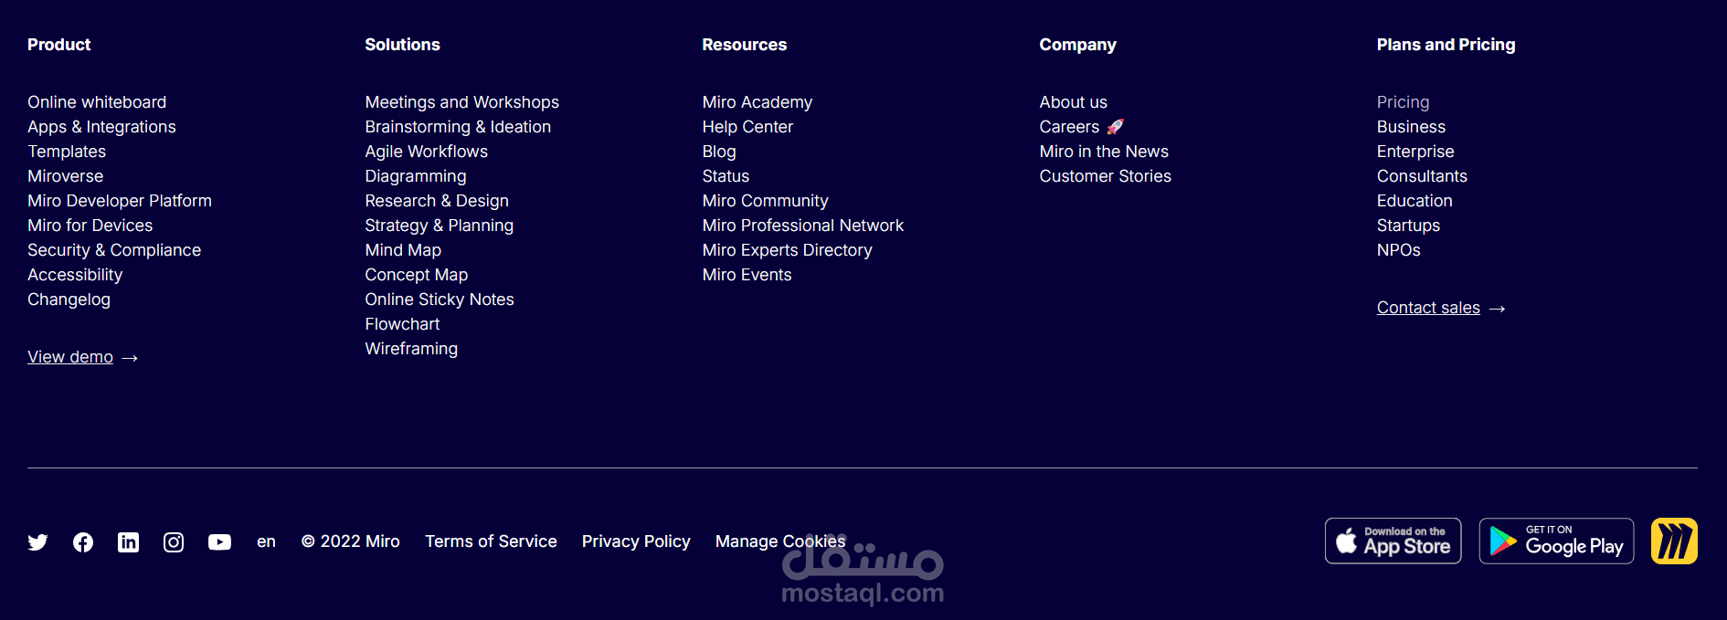Open Miro's Instagram page icon

point(174,542)
